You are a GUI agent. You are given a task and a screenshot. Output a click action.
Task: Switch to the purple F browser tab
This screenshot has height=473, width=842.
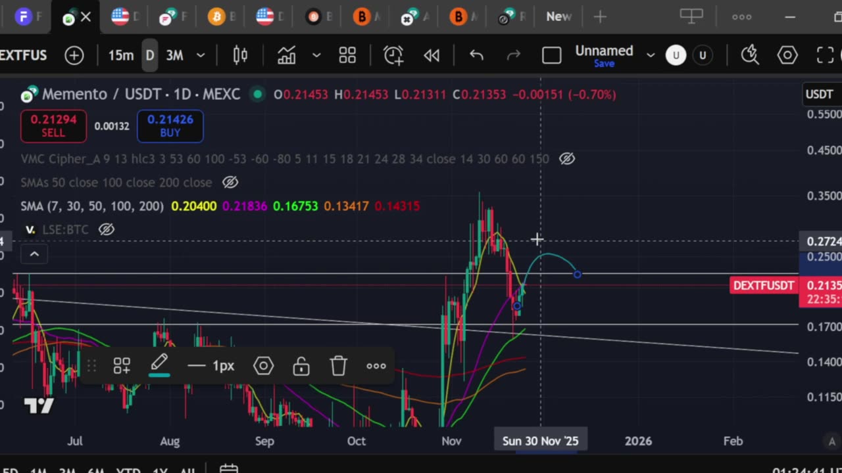(x=24, y=17)
